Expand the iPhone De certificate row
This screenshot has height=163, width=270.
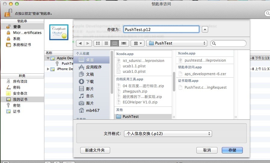point(48,69)
